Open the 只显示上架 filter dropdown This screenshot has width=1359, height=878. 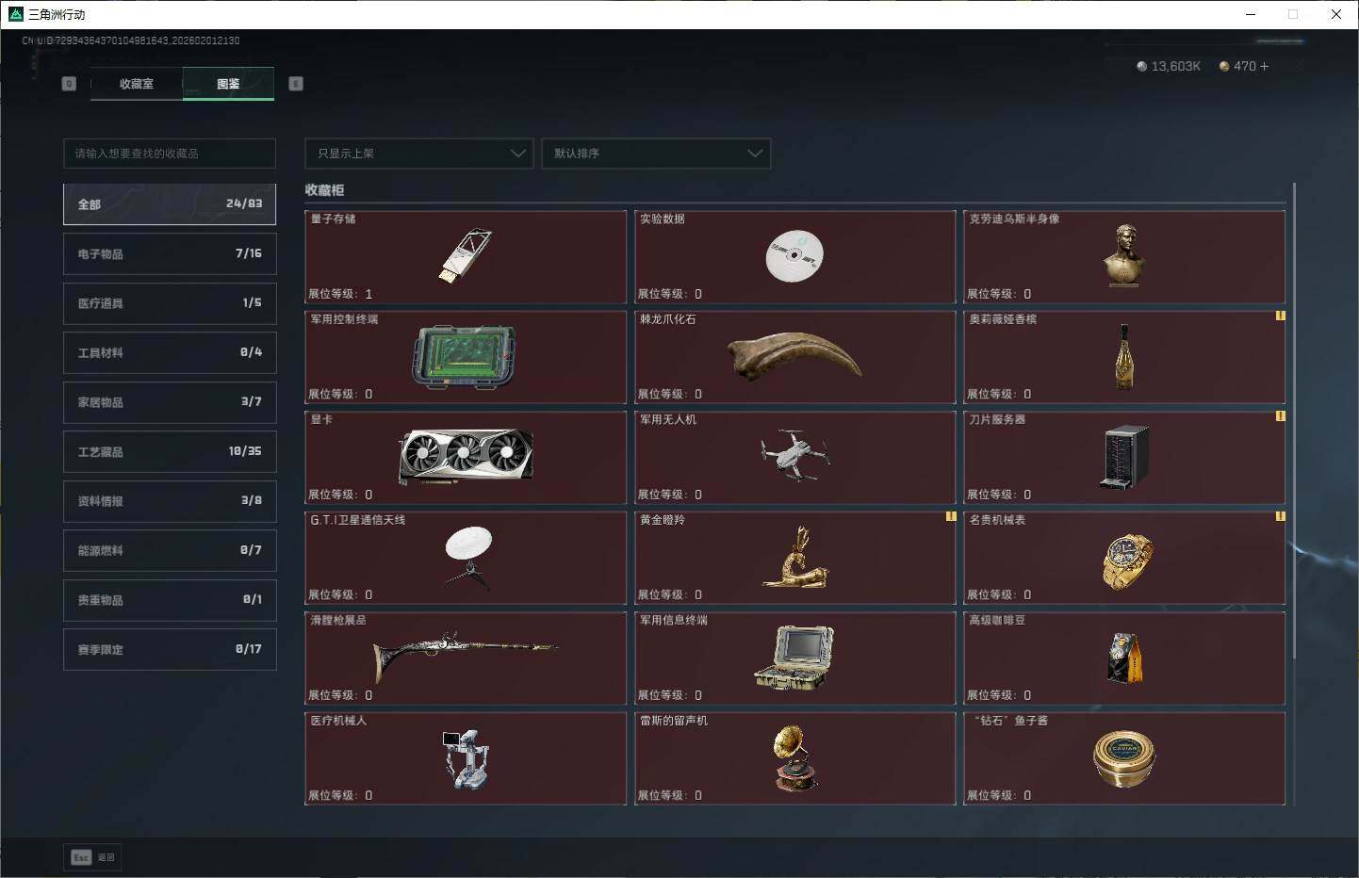pyautogui.click(x=419, y=154)
